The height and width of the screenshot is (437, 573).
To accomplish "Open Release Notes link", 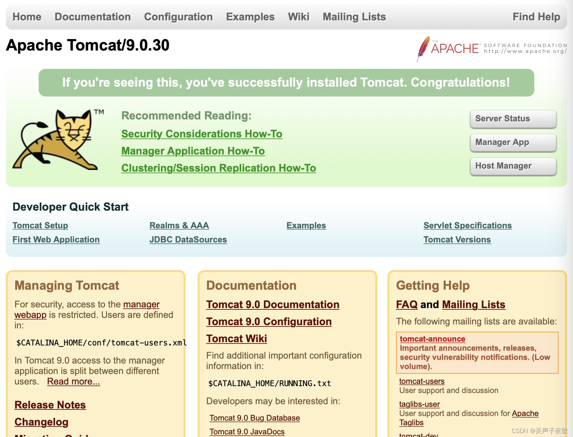I will tap(50, 405).
